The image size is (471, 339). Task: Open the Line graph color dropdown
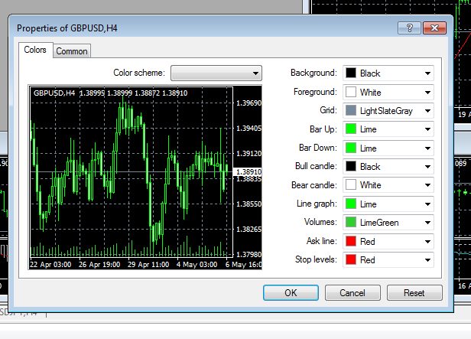coord(388,204)
